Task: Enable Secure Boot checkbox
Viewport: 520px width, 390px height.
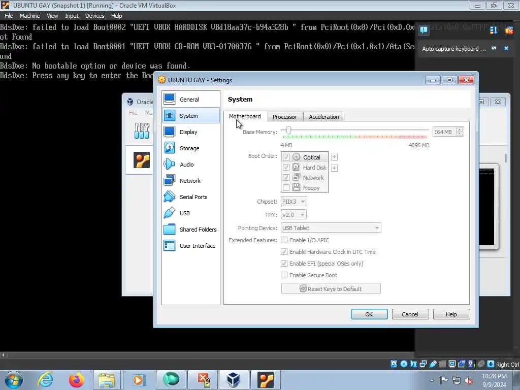Action: click(x=284, y=275)
